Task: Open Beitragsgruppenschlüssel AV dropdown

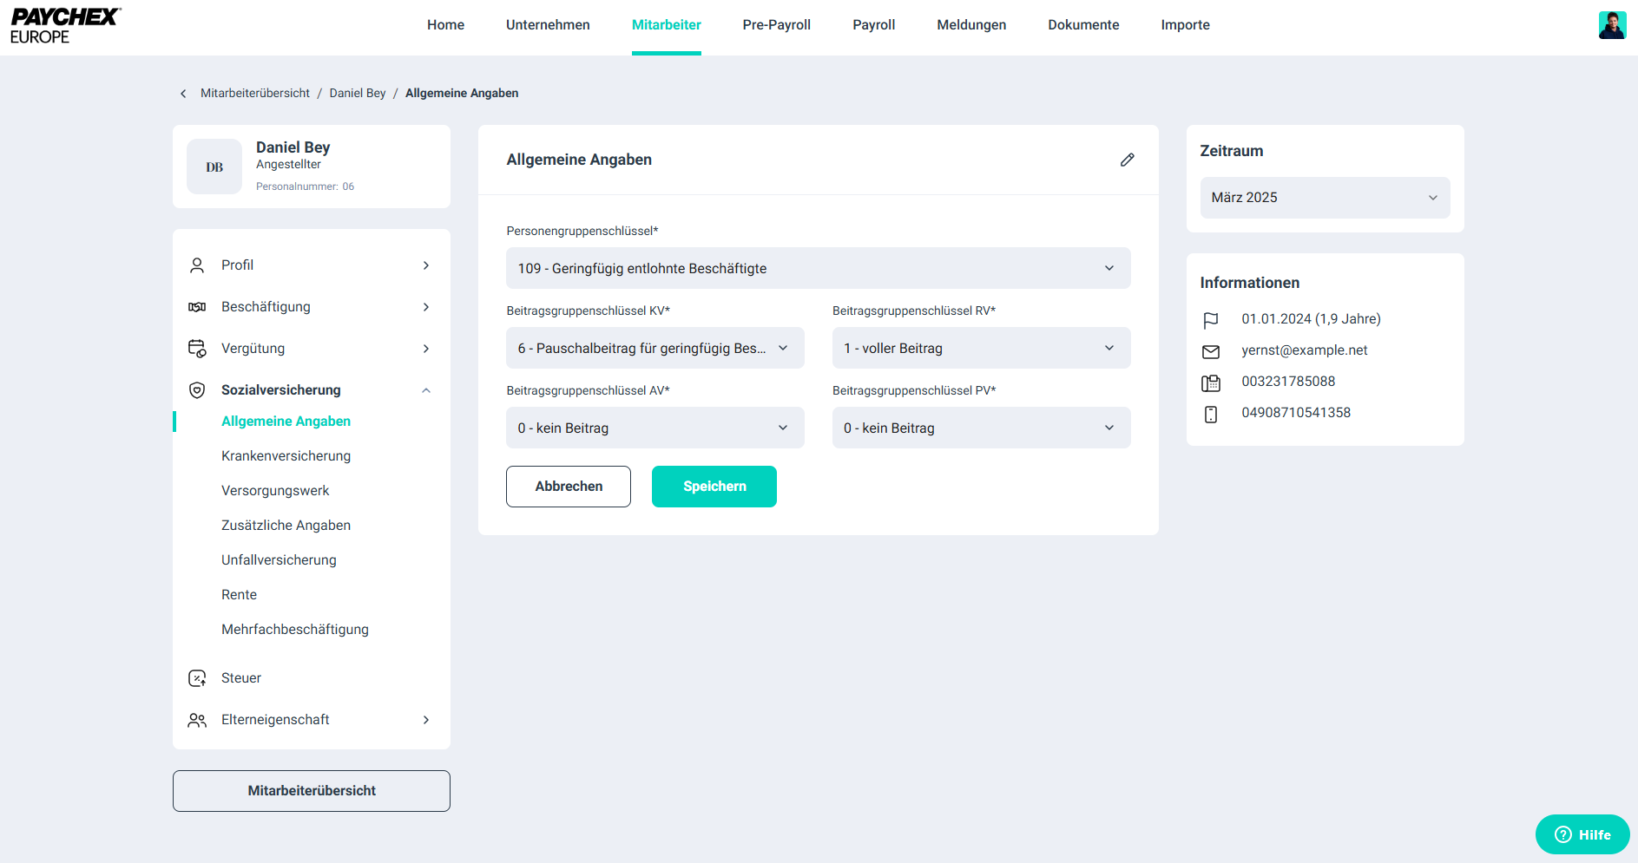Action: click(655, 428)
